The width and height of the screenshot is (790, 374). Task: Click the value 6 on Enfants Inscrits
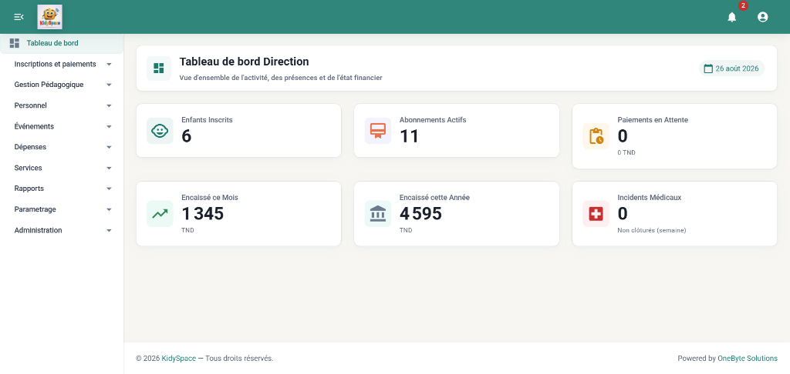coord(187,136)
